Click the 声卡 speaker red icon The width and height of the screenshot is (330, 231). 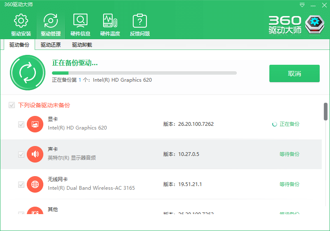tap(35, 154)
